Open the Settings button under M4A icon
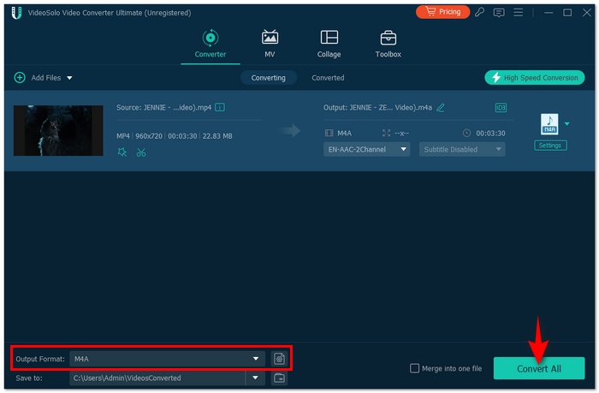This screenshot has height=393, width=599. (550, 146)
